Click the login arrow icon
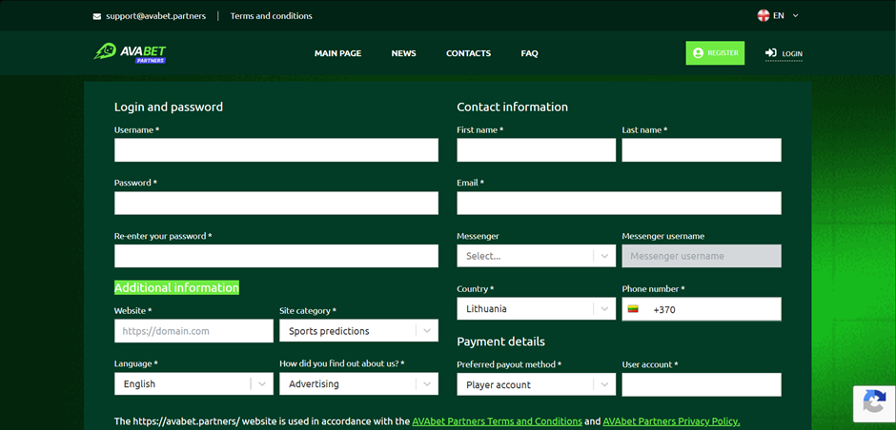 click(x=771, y=53)
